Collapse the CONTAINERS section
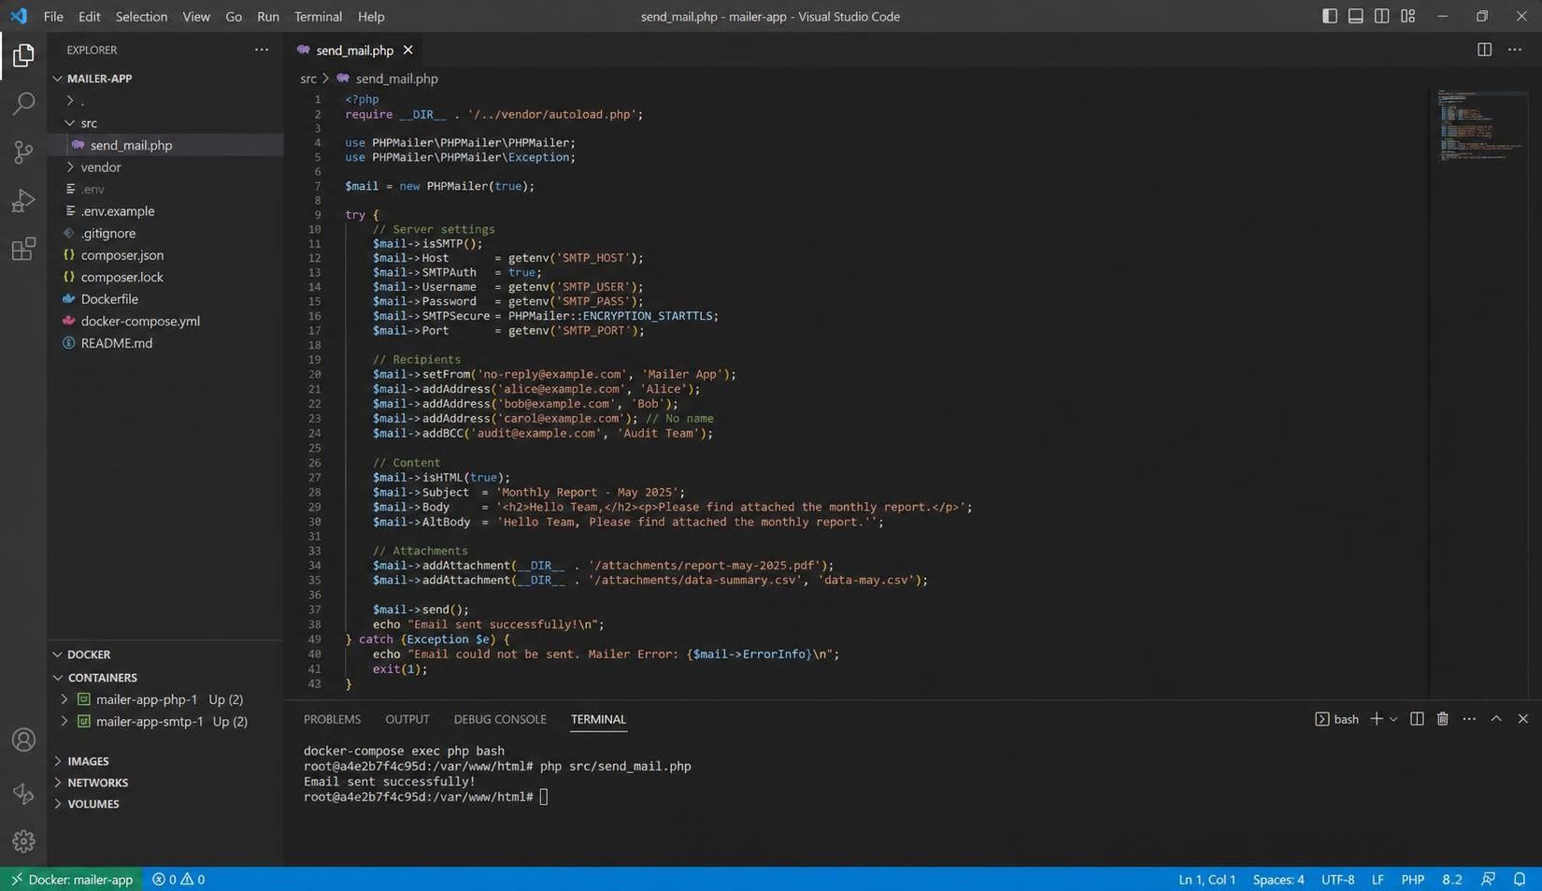The image size is (1542, 891). [x=165, y=677]
